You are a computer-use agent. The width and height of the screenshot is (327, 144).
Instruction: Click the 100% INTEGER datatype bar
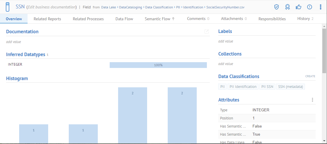pyautogui.click(x=158, y=65)
